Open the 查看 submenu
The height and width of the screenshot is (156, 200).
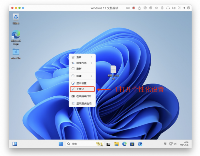click(x=82, y=57)
